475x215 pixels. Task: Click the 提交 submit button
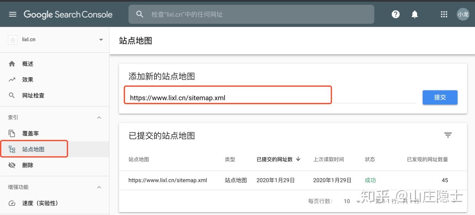tap(440, 97)
